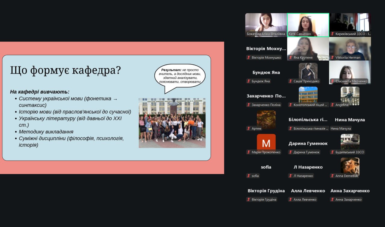Click muted mic icon beside Алла Левченко

(291, 199)
